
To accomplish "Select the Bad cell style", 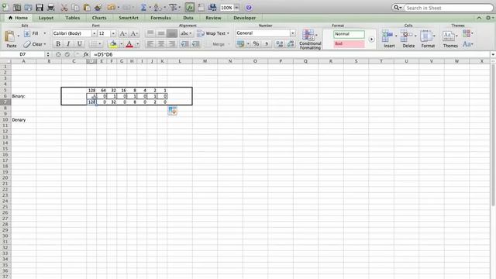I will [349, 43].
